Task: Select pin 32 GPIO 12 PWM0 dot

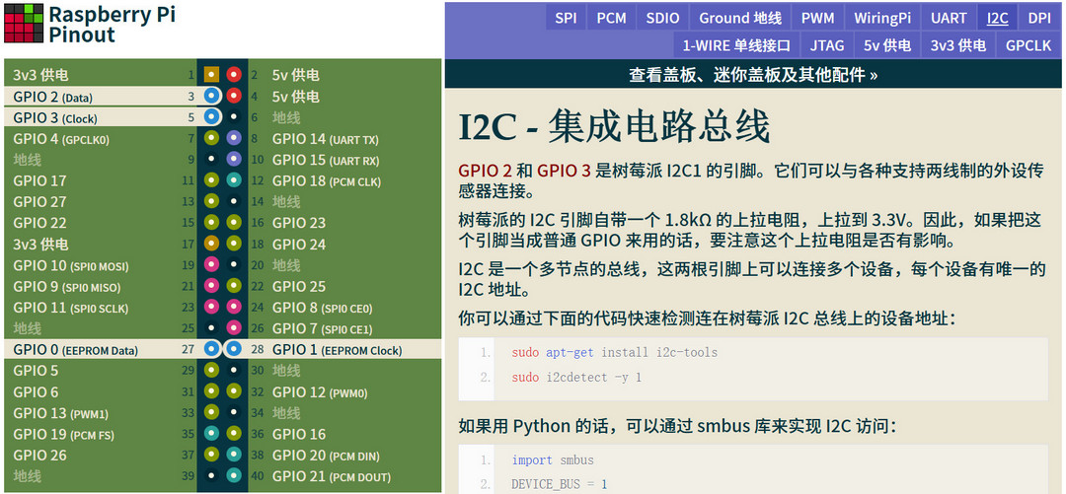Action: tap(234, 391)
